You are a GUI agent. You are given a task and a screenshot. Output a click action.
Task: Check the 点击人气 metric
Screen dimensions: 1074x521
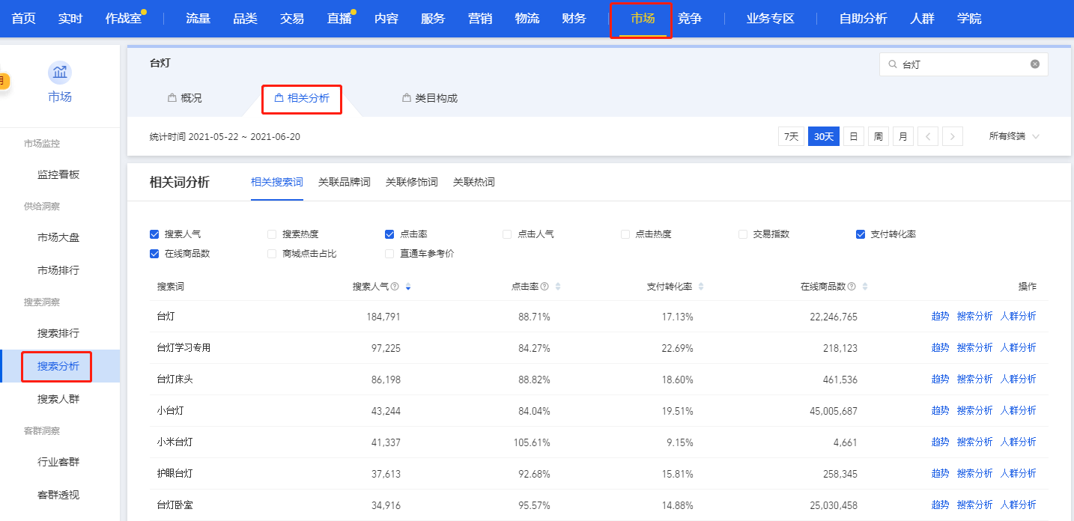tap(507, 234)
